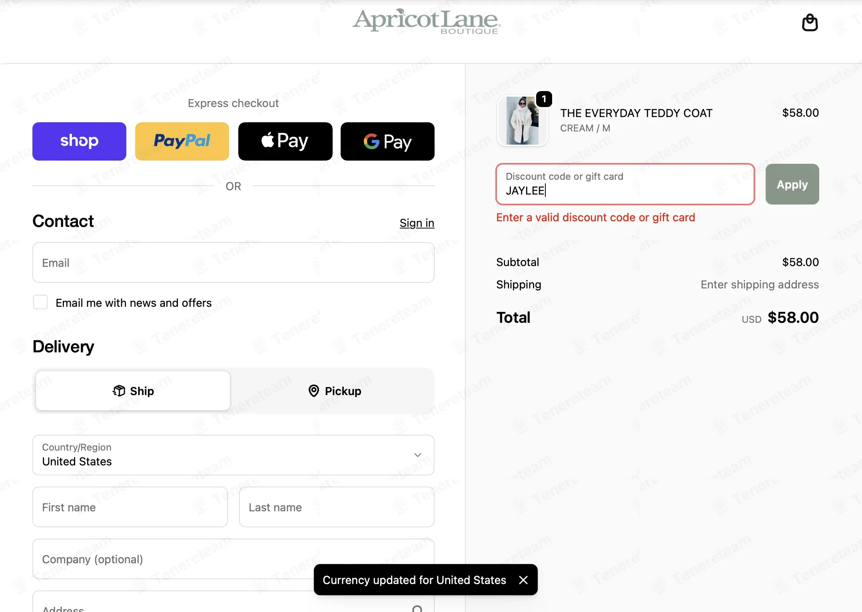Click THE EVERYDAY TEDDY COAT title

click(636, 113)
